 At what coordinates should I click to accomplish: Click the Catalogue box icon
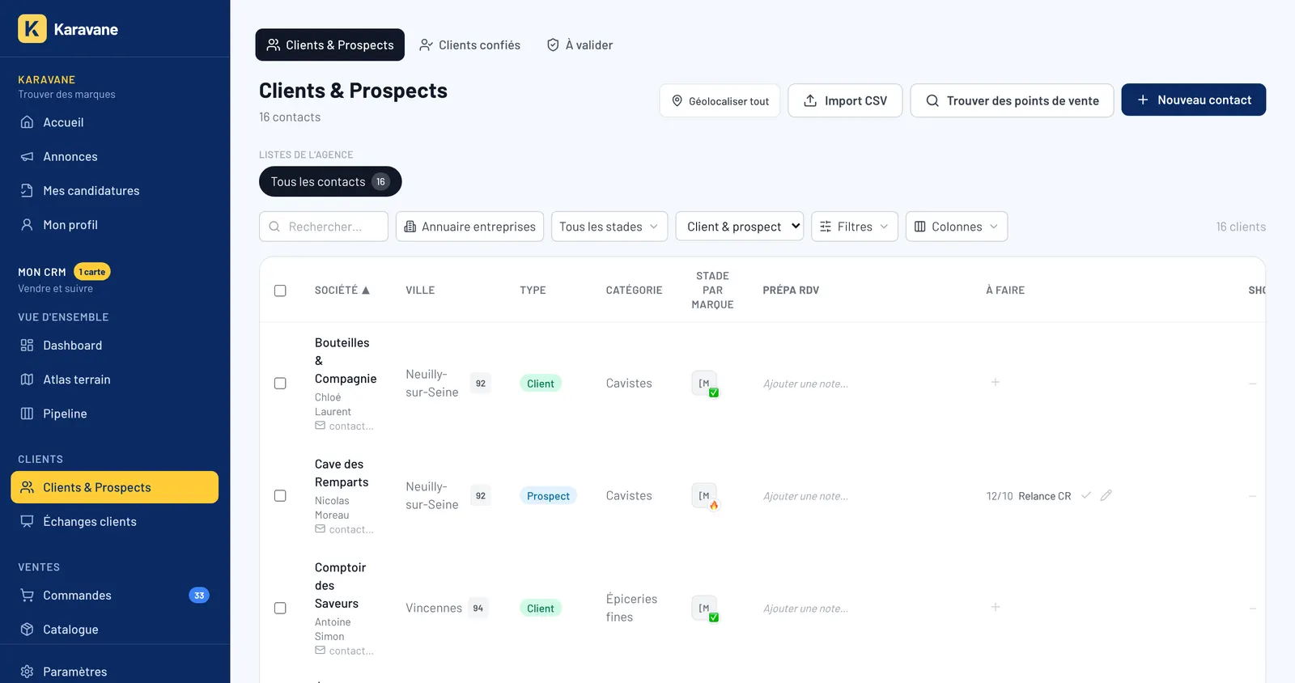[27, 630]
